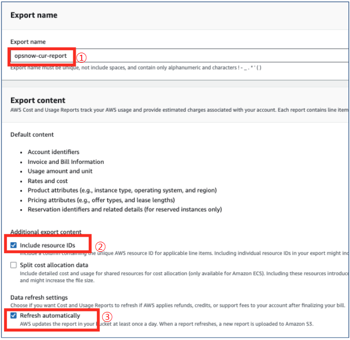Click the "Product attributes" list item

point(122,190)
